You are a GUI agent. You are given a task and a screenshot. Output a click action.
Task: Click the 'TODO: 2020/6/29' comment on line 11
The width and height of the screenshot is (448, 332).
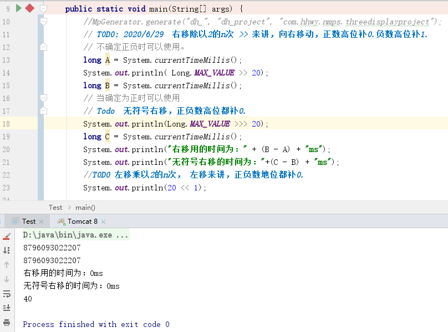click(x=130, y=34)
